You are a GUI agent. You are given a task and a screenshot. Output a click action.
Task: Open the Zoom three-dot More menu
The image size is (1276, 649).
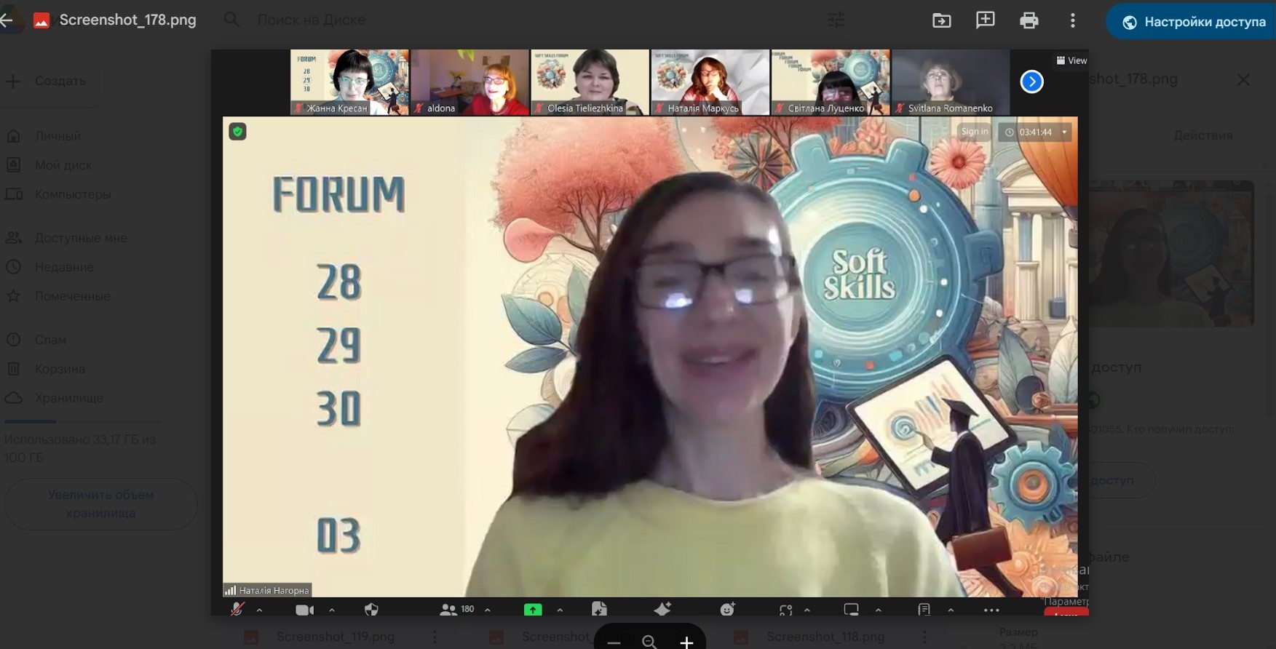991,610
